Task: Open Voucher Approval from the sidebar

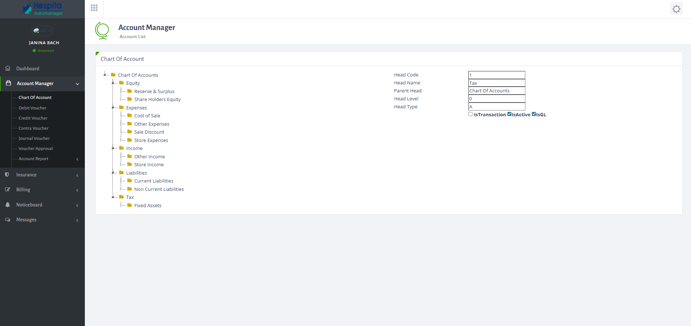Action: pyautogui.click(x=35, y=148)
